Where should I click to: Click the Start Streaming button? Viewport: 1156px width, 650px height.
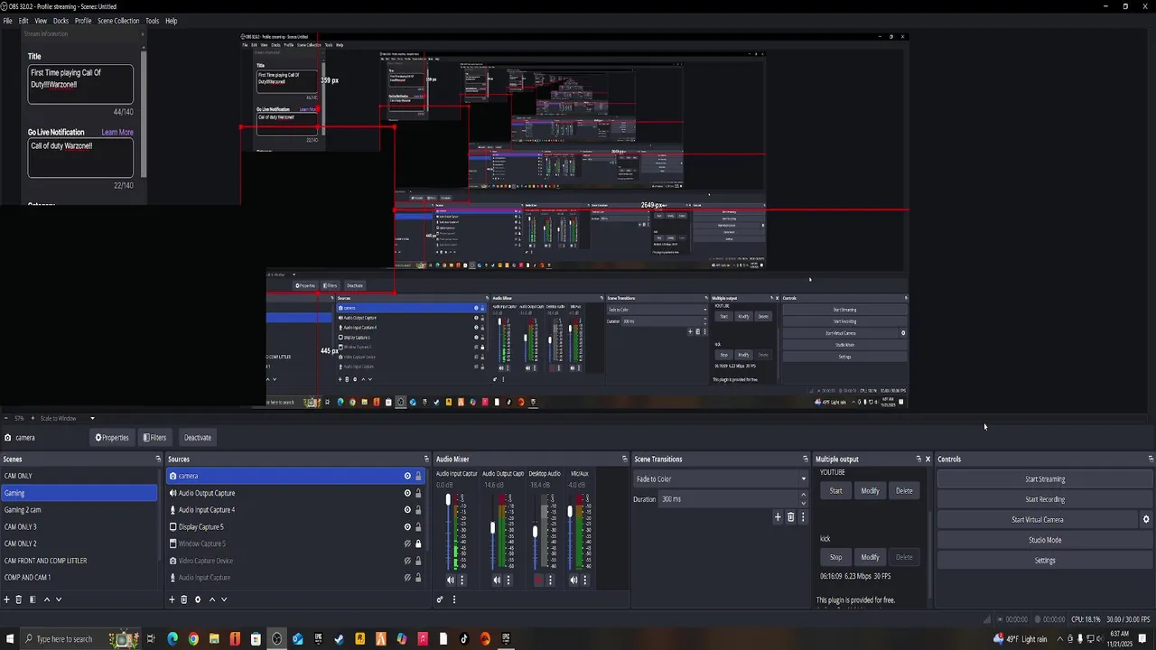click(1045, 479)
